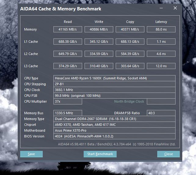Close window with the X icon
The image size is (196, 175).
click(175, 8)
